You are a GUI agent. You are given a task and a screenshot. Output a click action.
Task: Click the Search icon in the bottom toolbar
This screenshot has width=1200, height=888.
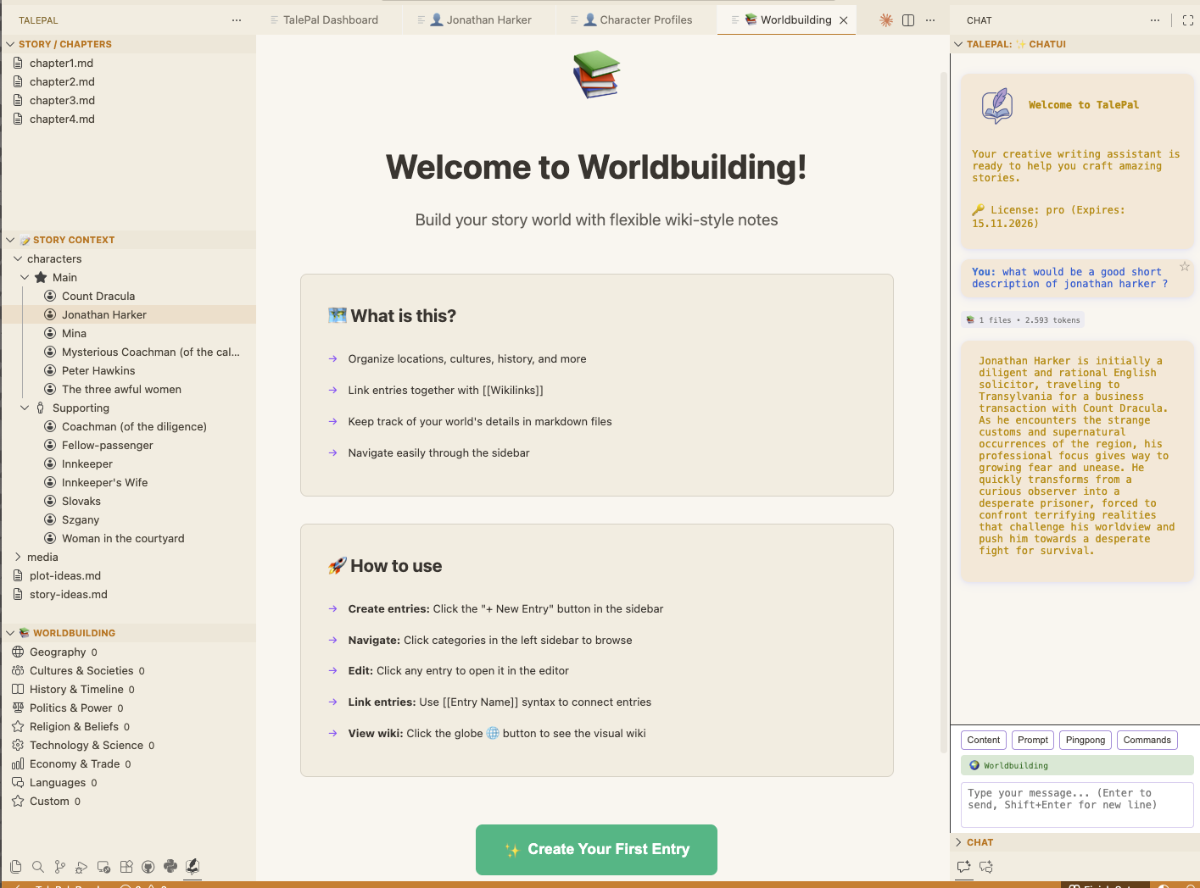tap(38, 867)
